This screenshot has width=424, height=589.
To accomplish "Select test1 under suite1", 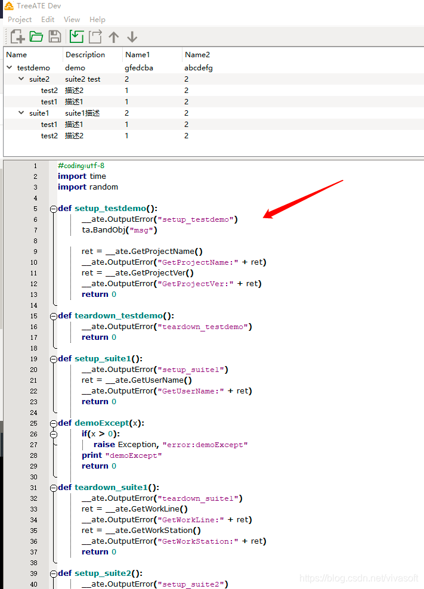I will [214, 125].
